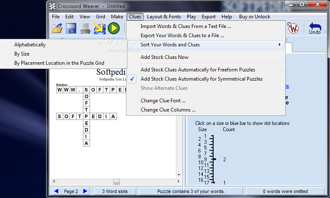Maximize the Crossword Weaver window
330x198 pixels.
302,5
